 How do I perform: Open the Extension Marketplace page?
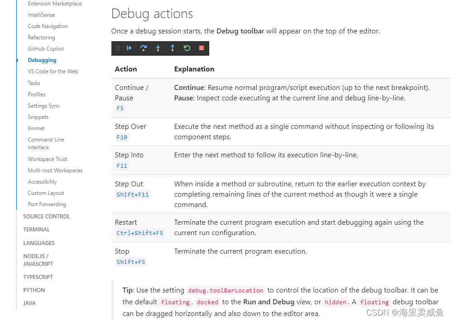(x=54, y=4)
